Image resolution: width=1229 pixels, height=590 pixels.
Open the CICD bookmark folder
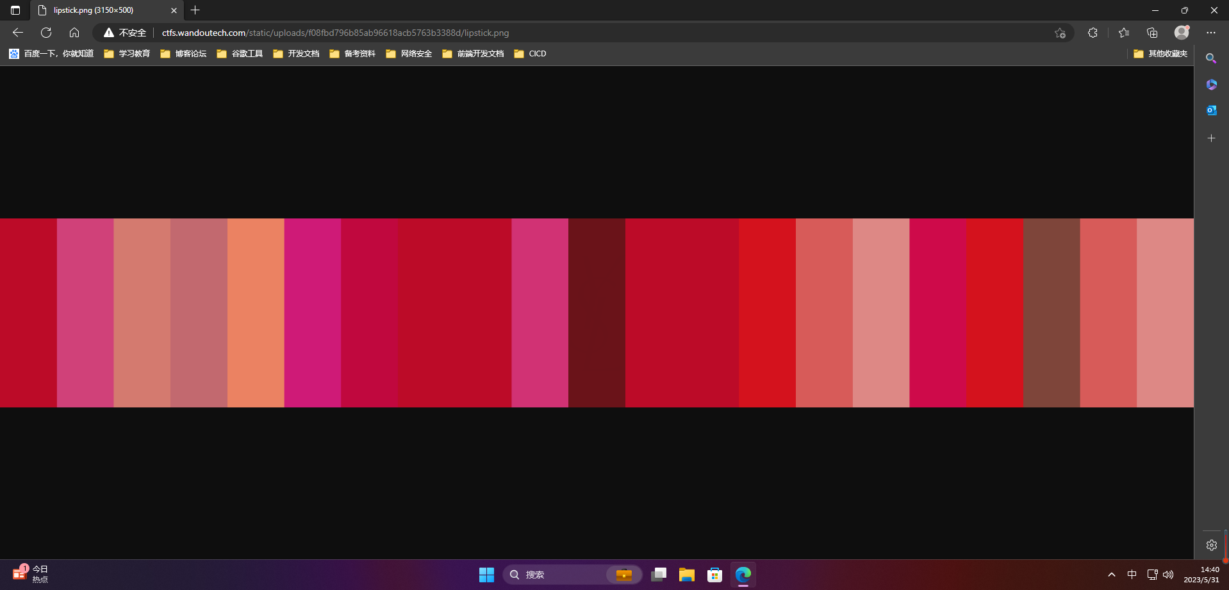(530, 54)
